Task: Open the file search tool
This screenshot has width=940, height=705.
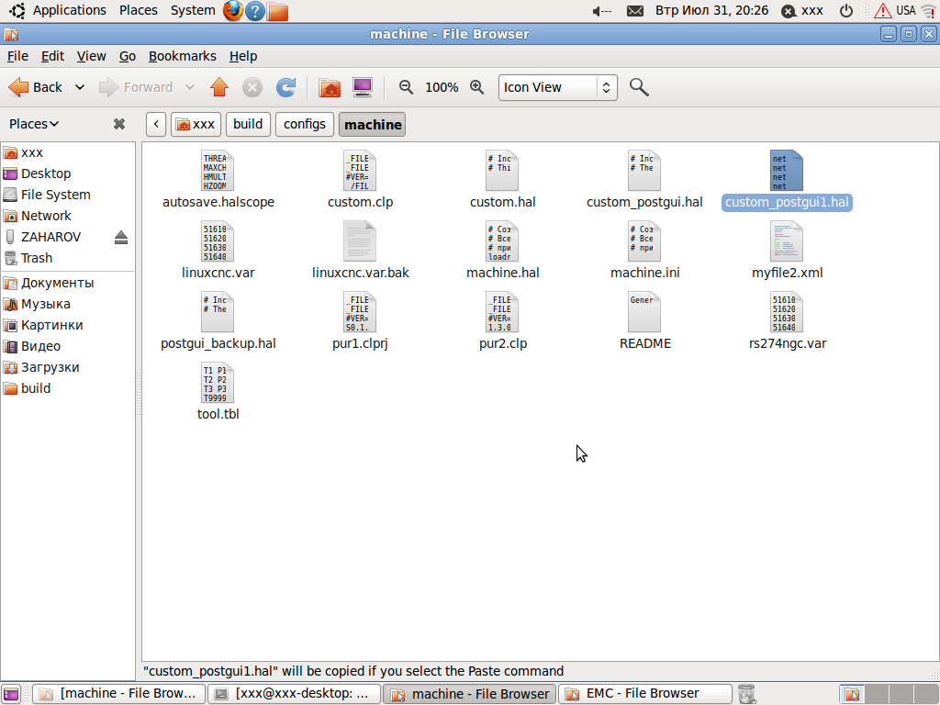Action: (639, 87)
